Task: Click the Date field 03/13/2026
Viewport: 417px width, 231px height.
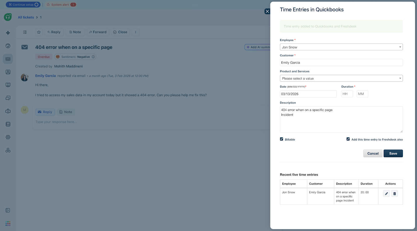Action: coord(308,94)
